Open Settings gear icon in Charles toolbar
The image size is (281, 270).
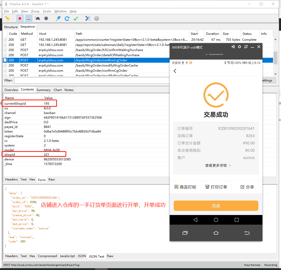(97, 18)
